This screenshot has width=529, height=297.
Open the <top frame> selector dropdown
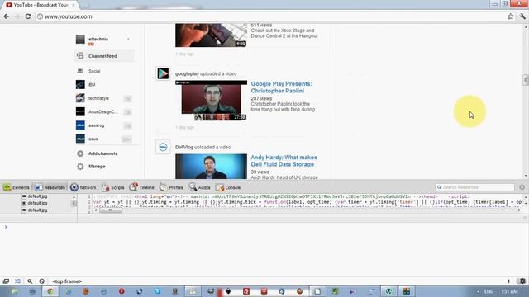pyautogui.click(x=67, y=281)
